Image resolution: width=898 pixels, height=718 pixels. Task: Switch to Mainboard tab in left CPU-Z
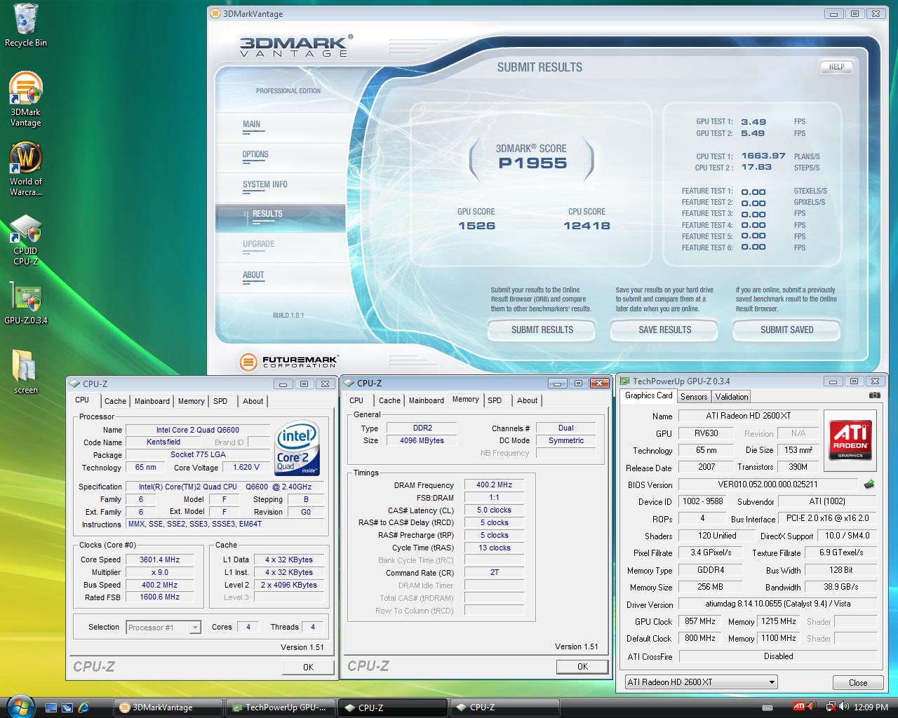(x=152, y=401)
